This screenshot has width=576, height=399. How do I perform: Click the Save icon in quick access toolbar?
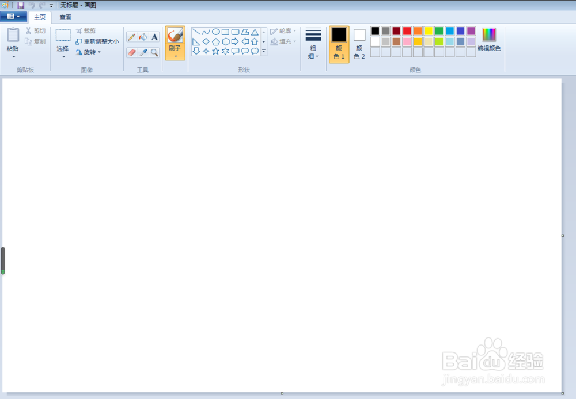coord(21,5)
